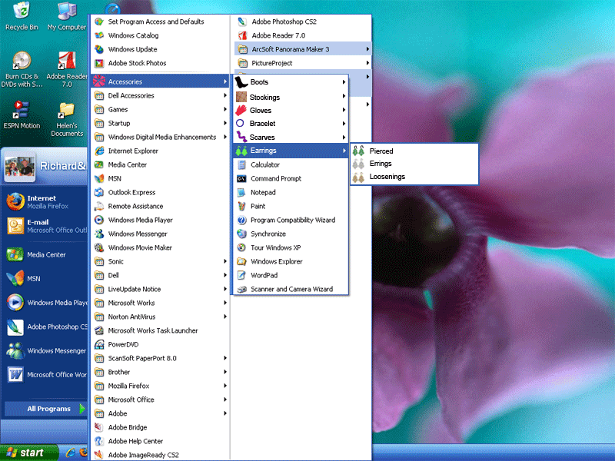This screenshot has width=615, height=461.
Task: Click PowerDVD entry
Action: (160, 344)
